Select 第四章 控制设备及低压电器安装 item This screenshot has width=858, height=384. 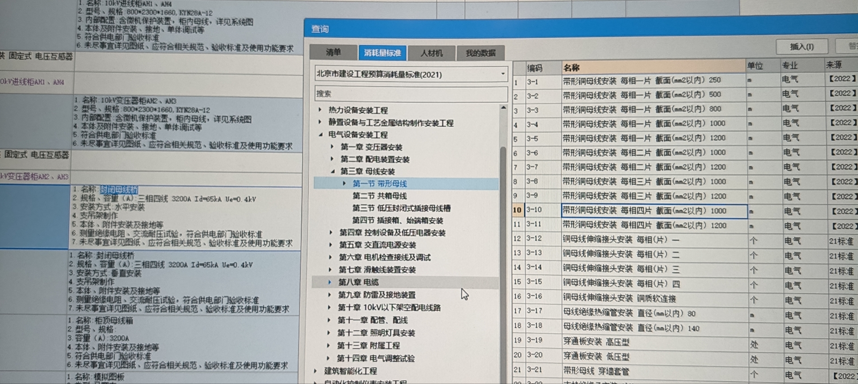point(392,233)
